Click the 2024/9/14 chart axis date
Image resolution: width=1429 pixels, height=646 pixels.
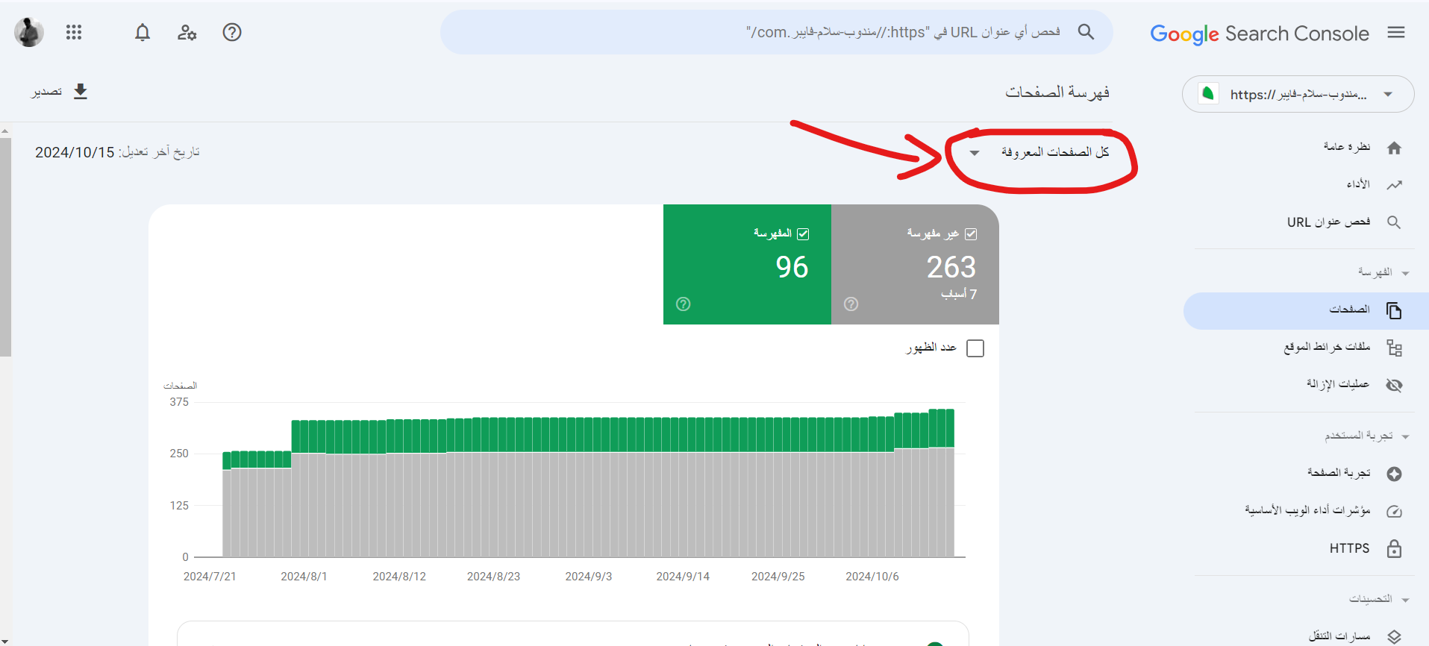(683, 577)
